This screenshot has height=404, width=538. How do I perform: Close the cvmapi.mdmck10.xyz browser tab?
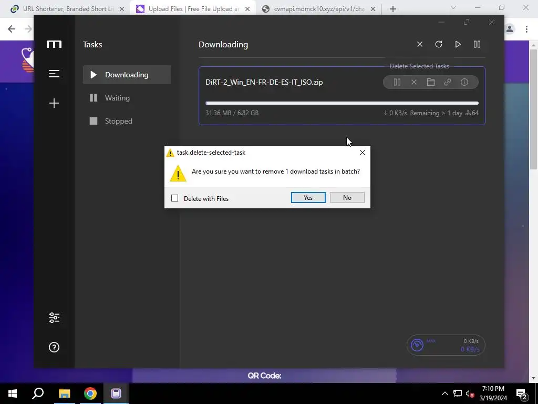coord(374,9)
